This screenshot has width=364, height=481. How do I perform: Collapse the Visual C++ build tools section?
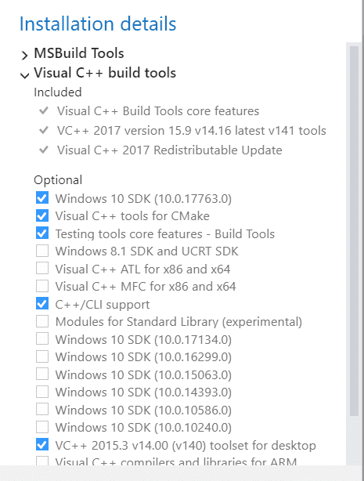point(24,75)
